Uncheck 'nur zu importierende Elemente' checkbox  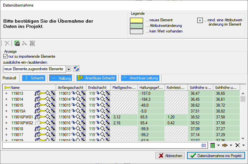point(5,56)
